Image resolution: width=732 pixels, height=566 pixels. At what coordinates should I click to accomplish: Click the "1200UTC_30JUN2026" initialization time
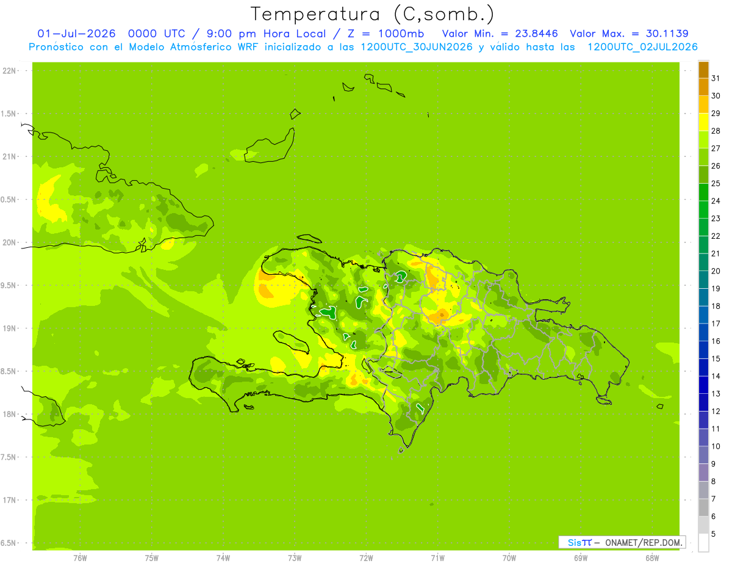(417, 47)
